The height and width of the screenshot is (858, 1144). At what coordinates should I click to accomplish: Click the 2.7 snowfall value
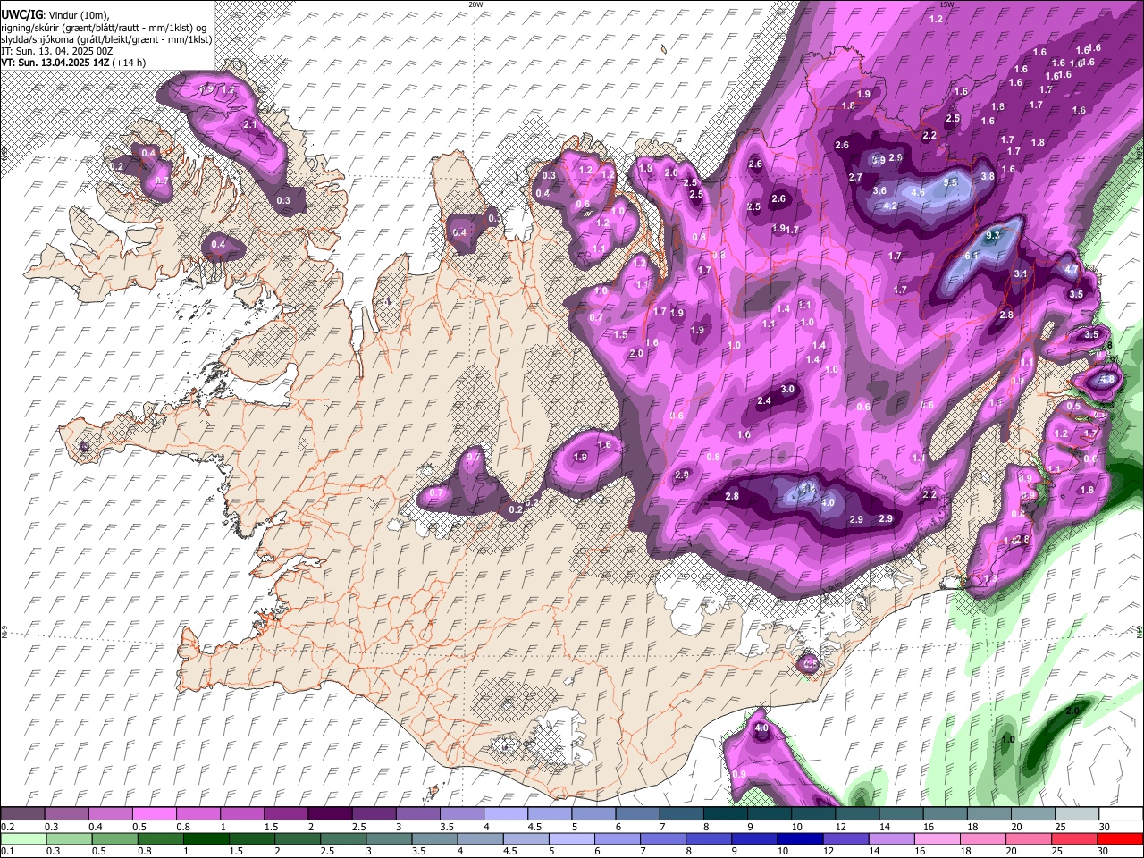[855, 178]
